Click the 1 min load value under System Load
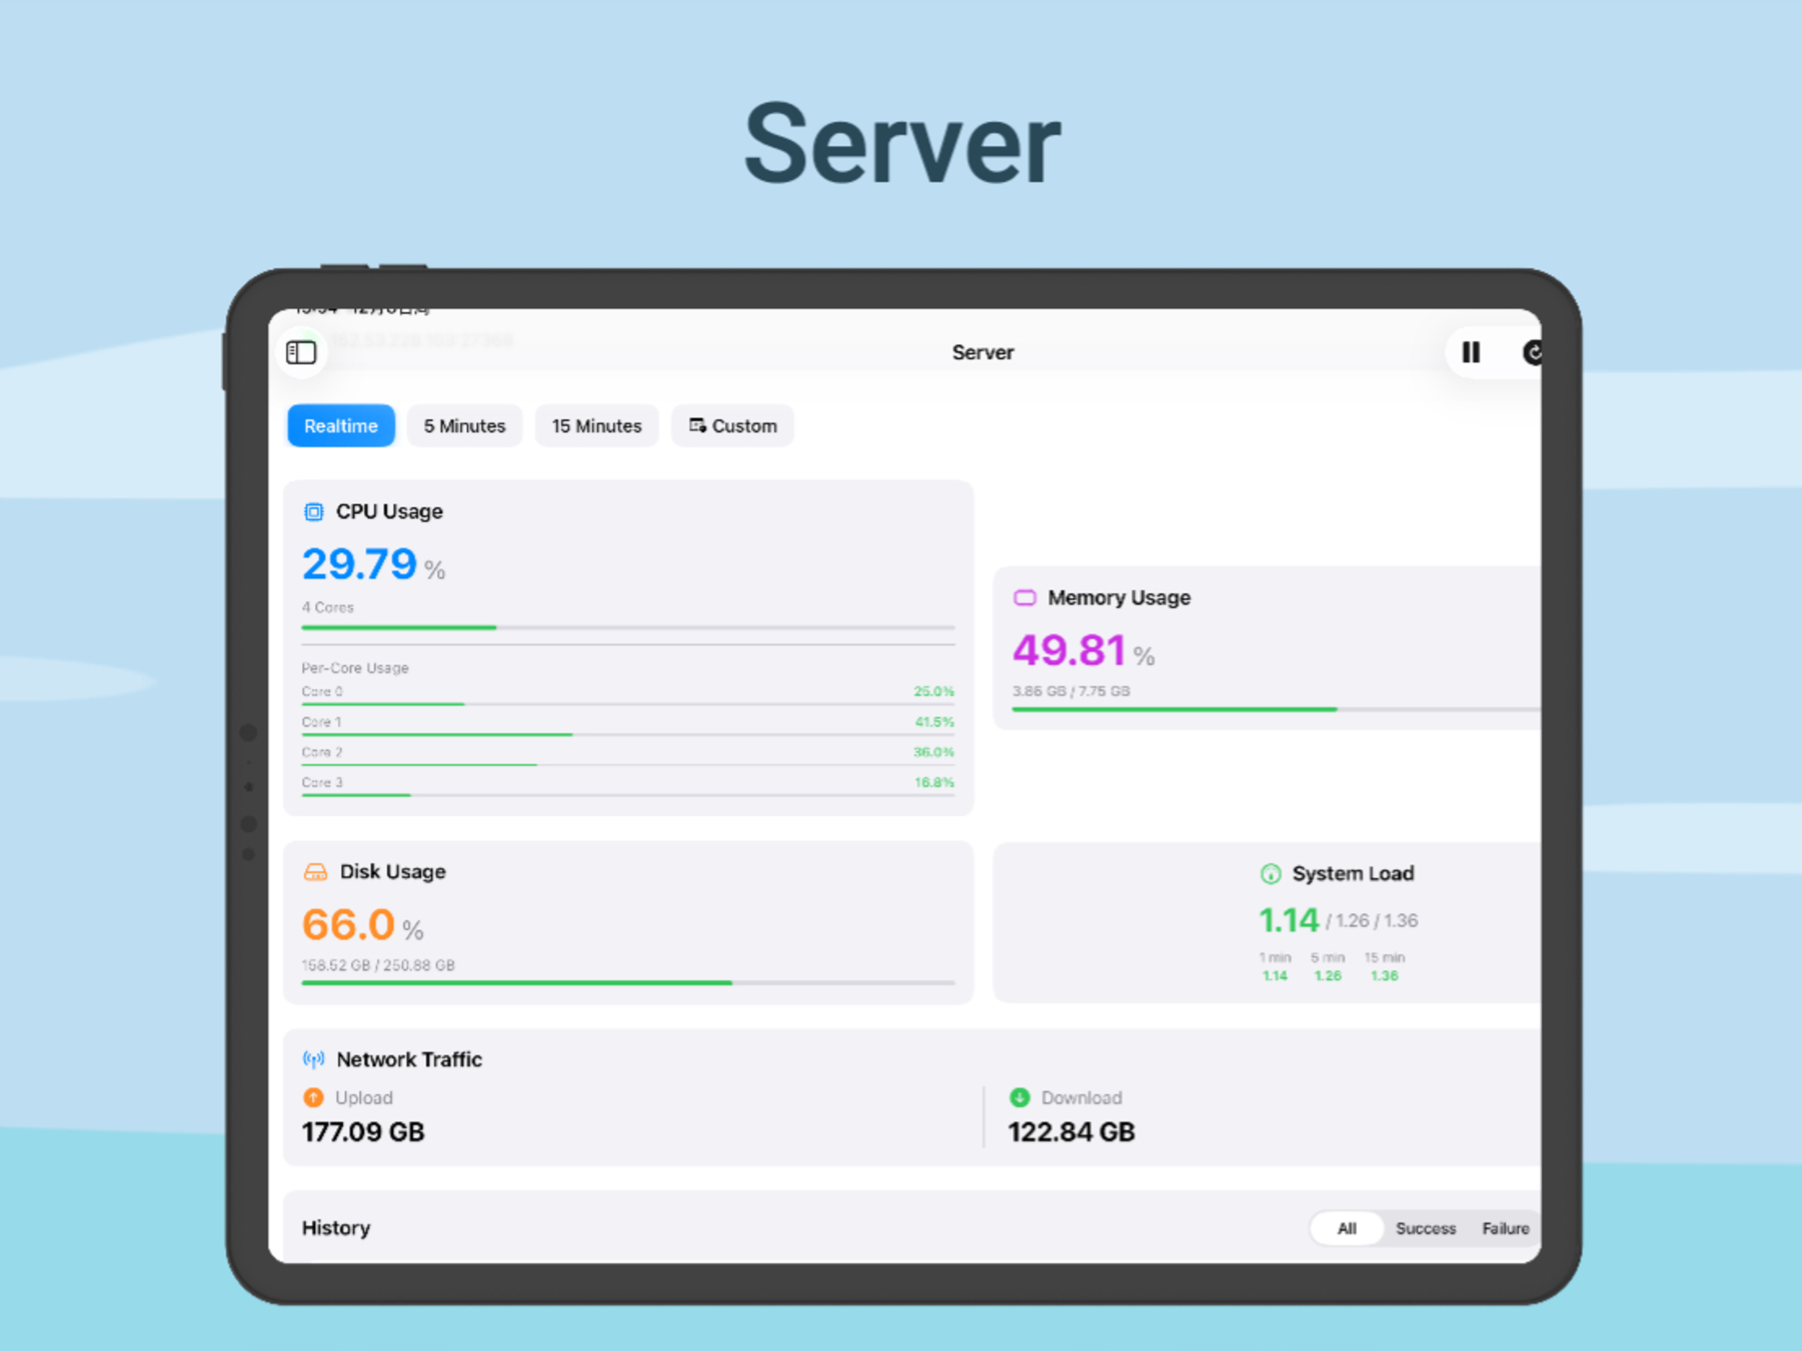1802x1351 pixels. pyautogui.click(x=1275, y=976)
